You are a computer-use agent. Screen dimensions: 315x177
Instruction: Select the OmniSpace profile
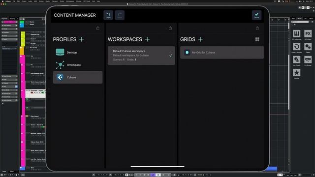[x=78, y=65]
